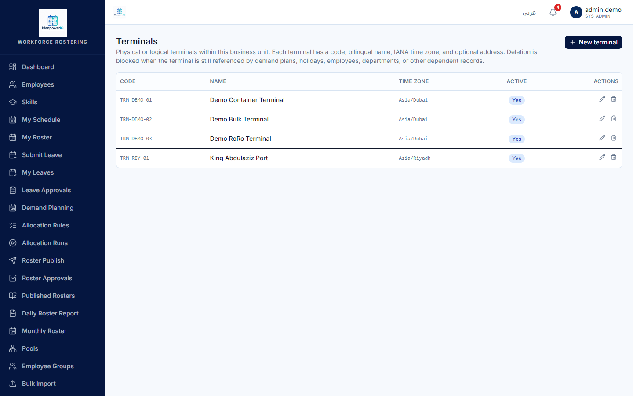Select code TRM-DEMO-02
The width and height of the screenshot is (633, 396).
point(136,120)
